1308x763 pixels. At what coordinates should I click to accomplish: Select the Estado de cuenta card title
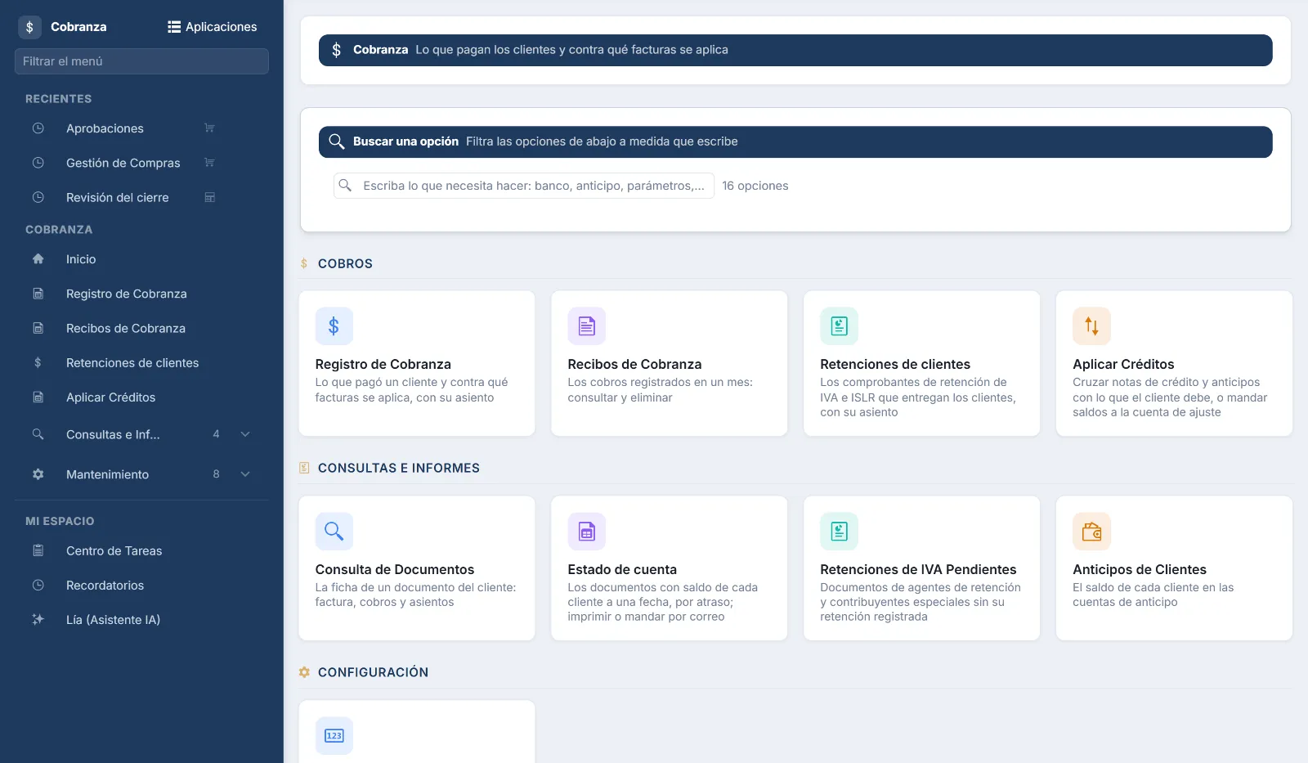622,569
